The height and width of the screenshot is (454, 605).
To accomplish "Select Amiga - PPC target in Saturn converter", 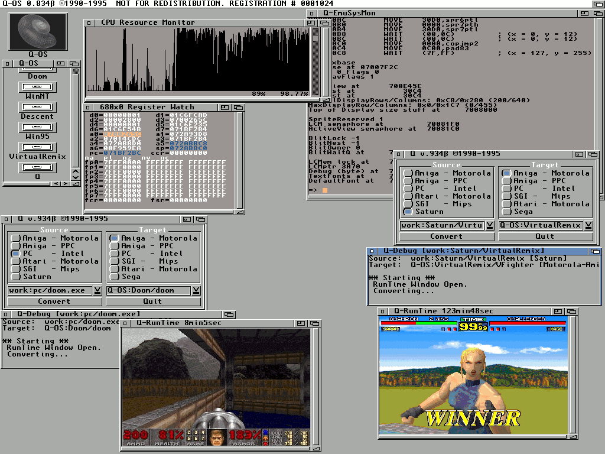I will (506, 181).
